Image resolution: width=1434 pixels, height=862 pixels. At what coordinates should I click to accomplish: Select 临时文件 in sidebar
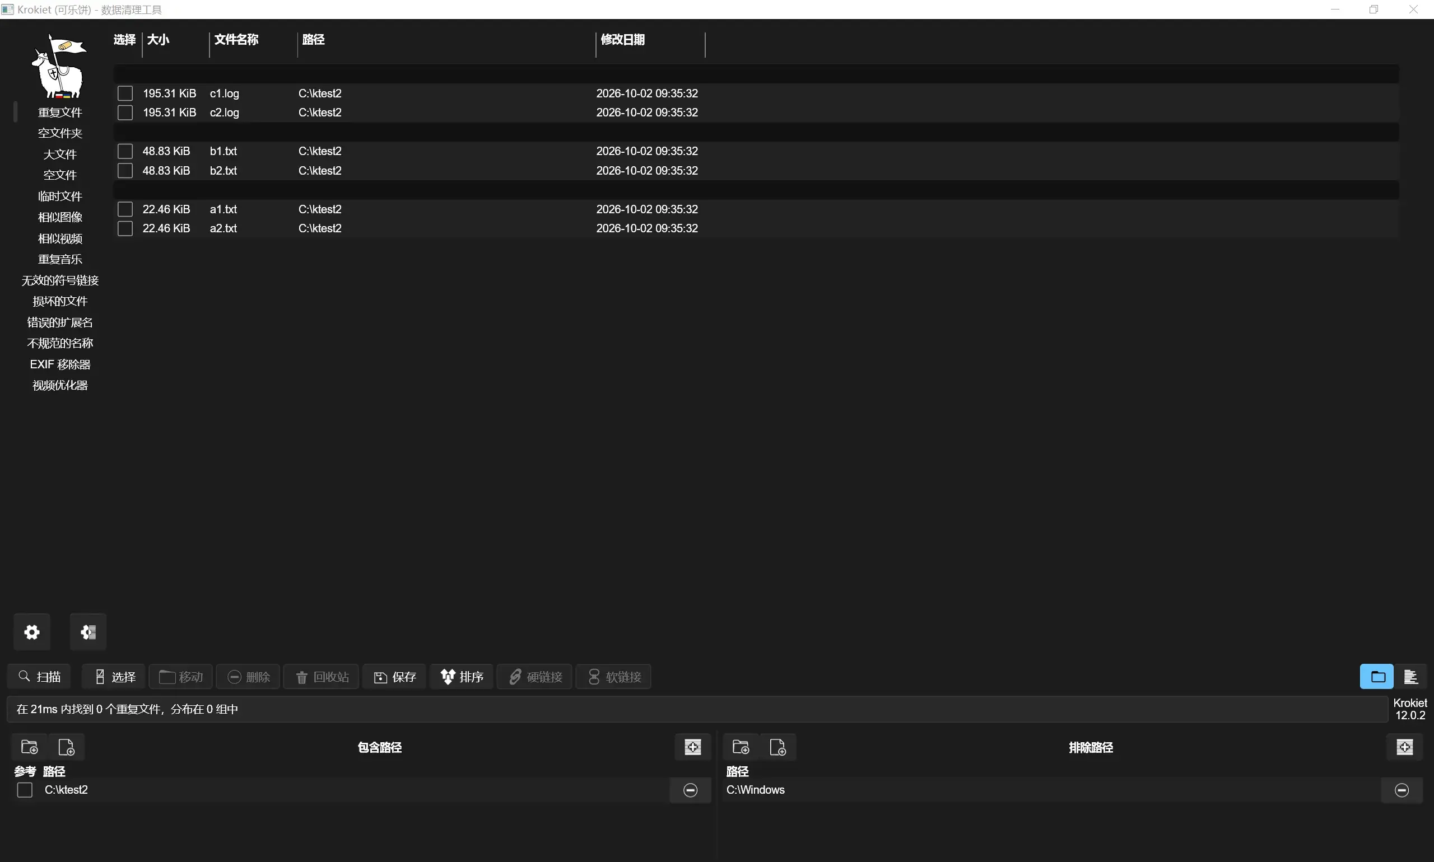point(60,196)
